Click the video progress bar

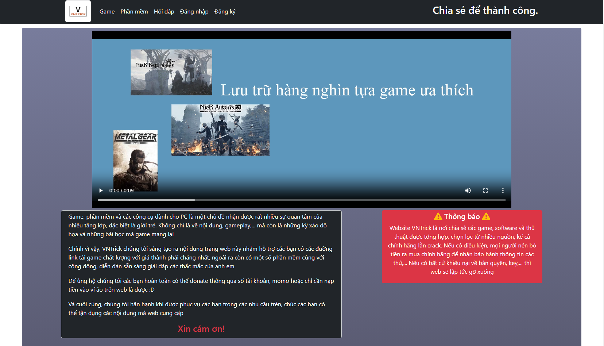[301, 200]
